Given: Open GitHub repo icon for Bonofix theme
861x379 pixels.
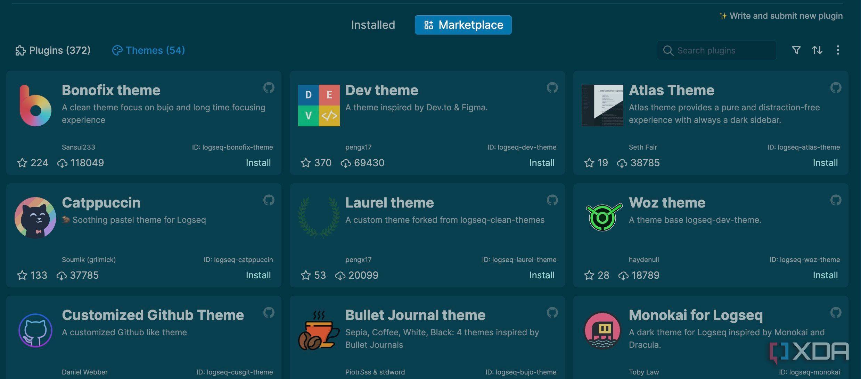Looking at the screenshot, I should point(269,87).
